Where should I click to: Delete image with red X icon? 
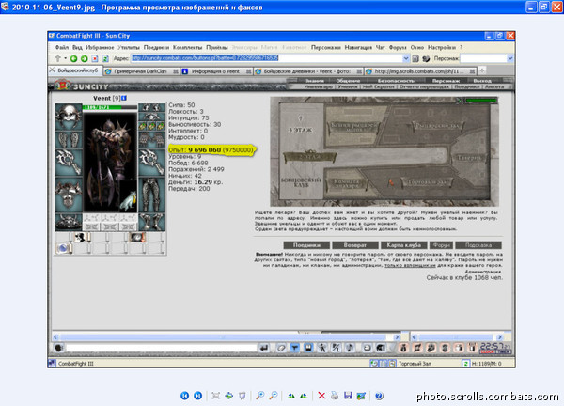point(321,396)
